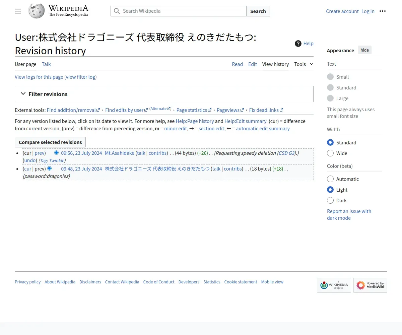The height and width of the screenshot is (335, 402).
Task: Select the Small text size radio
Action: tap(330, 77)
